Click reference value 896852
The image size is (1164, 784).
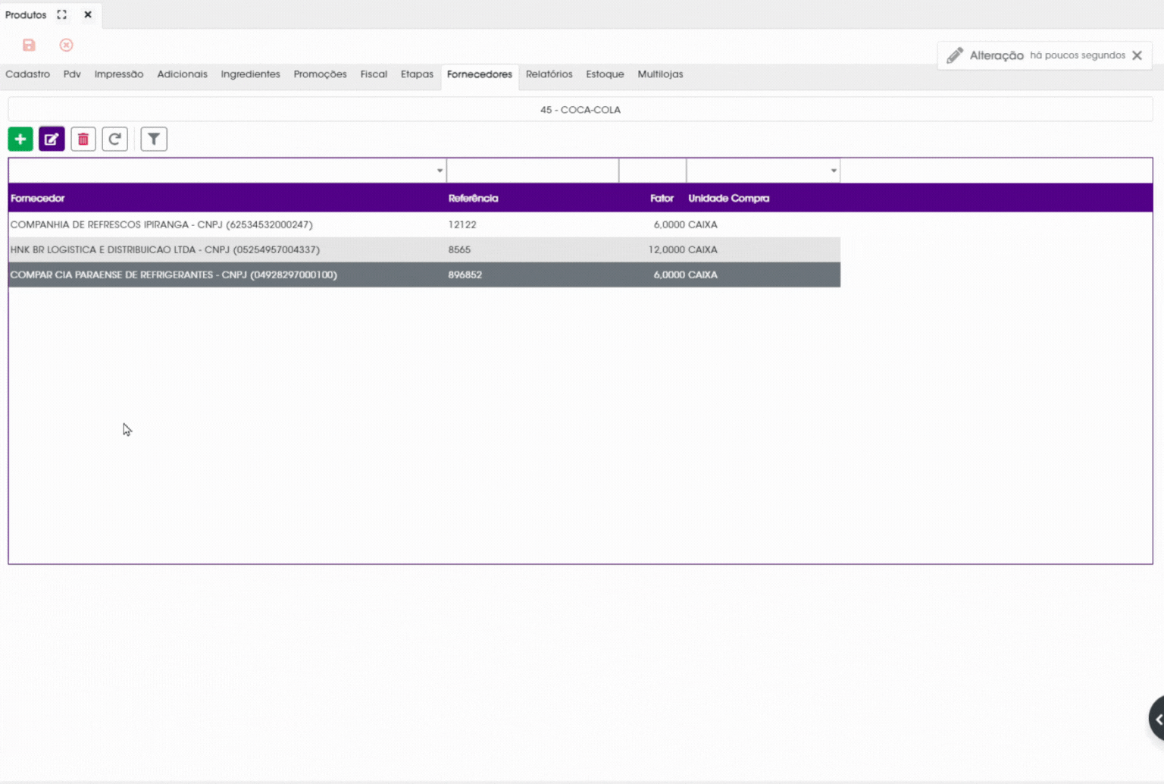point(465,274)
